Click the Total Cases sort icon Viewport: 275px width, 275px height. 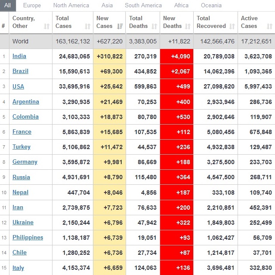87,26
